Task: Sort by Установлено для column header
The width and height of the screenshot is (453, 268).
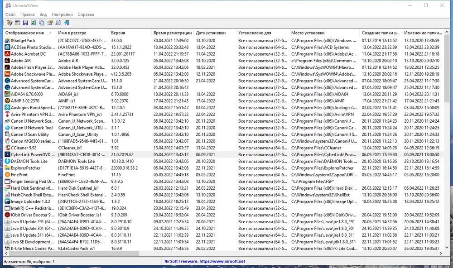Action: point(262,33)
